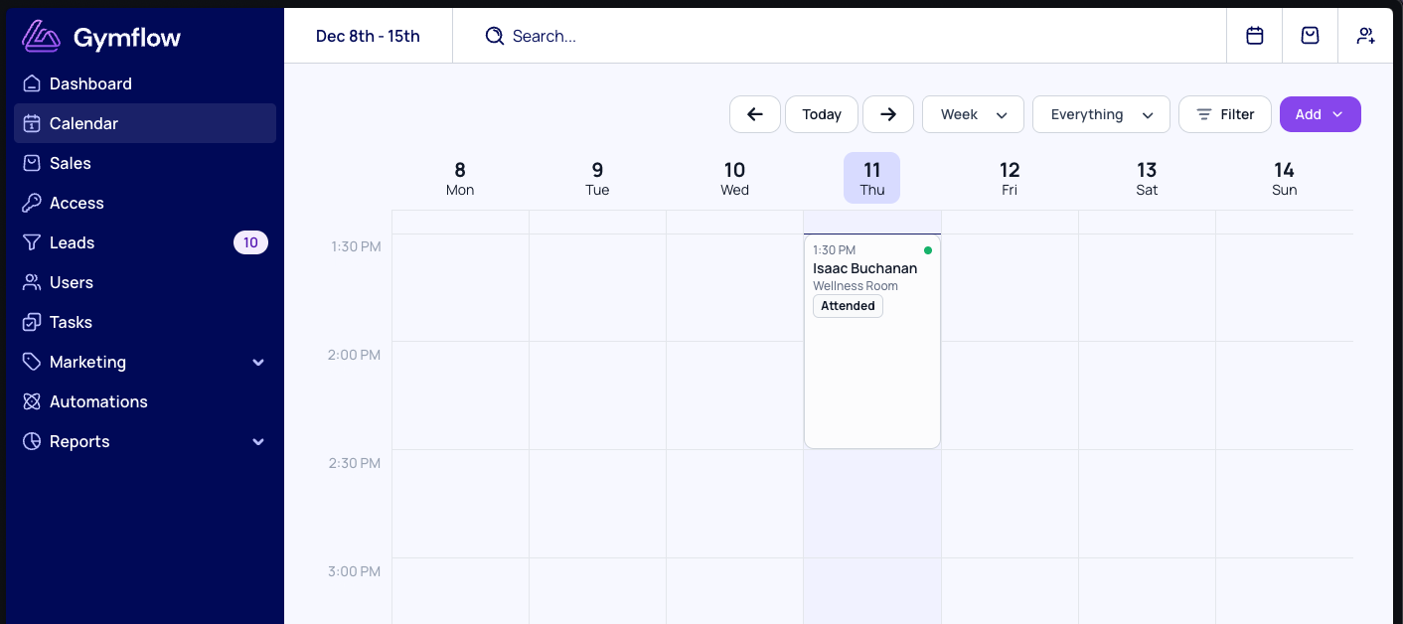
Task: Click the Gymflow logo
Action: (x=101, y=37)
